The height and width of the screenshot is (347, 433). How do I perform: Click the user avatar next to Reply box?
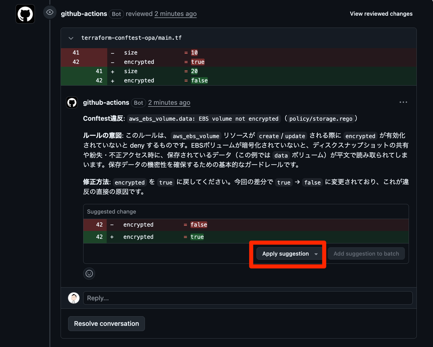coord(74,298)
